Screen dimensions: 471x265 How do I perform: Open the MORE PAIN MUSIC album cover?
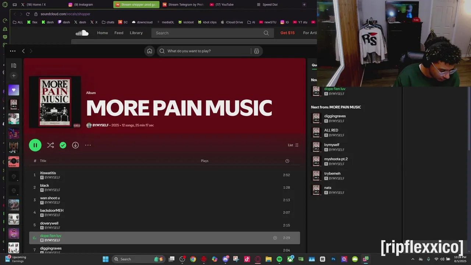(55, 102)
